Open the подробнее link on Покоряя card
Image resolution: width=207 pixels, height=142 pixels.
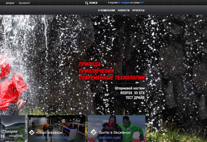[x=16, y=135]
